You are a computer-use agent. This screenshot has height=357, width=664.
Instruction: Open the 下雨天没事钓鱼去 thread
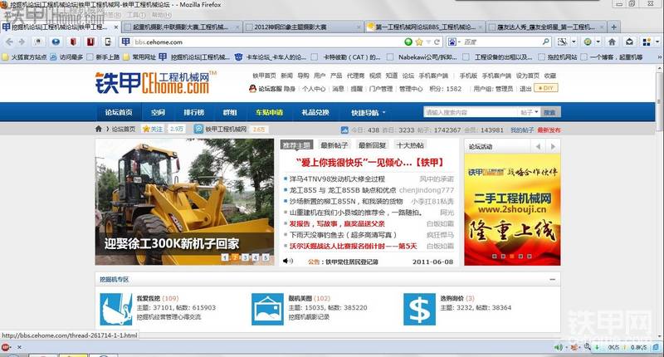(x=343, y=235)
